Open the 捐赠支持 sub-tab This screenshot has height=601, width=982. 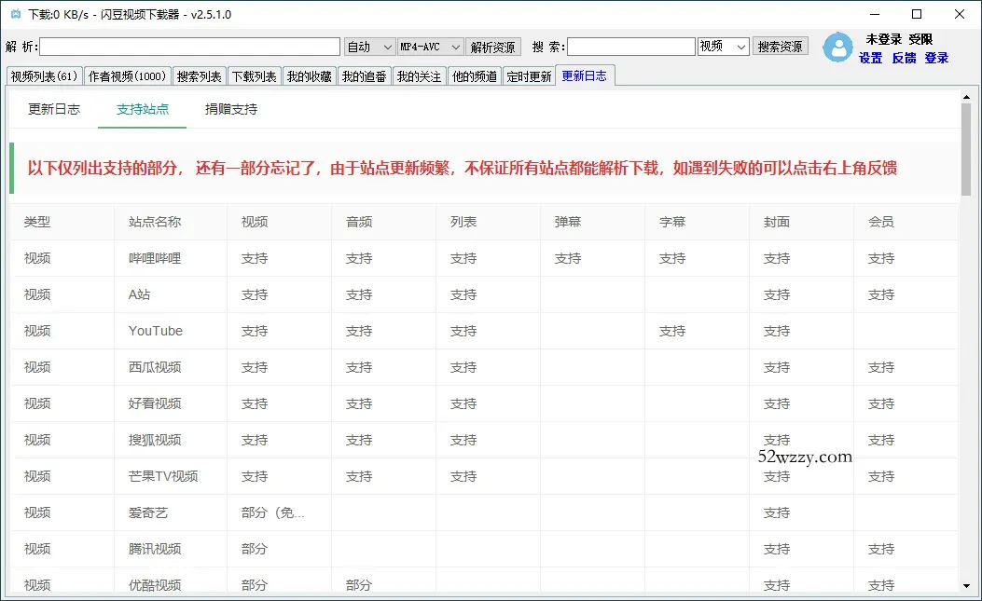click(x=231, y=110)
